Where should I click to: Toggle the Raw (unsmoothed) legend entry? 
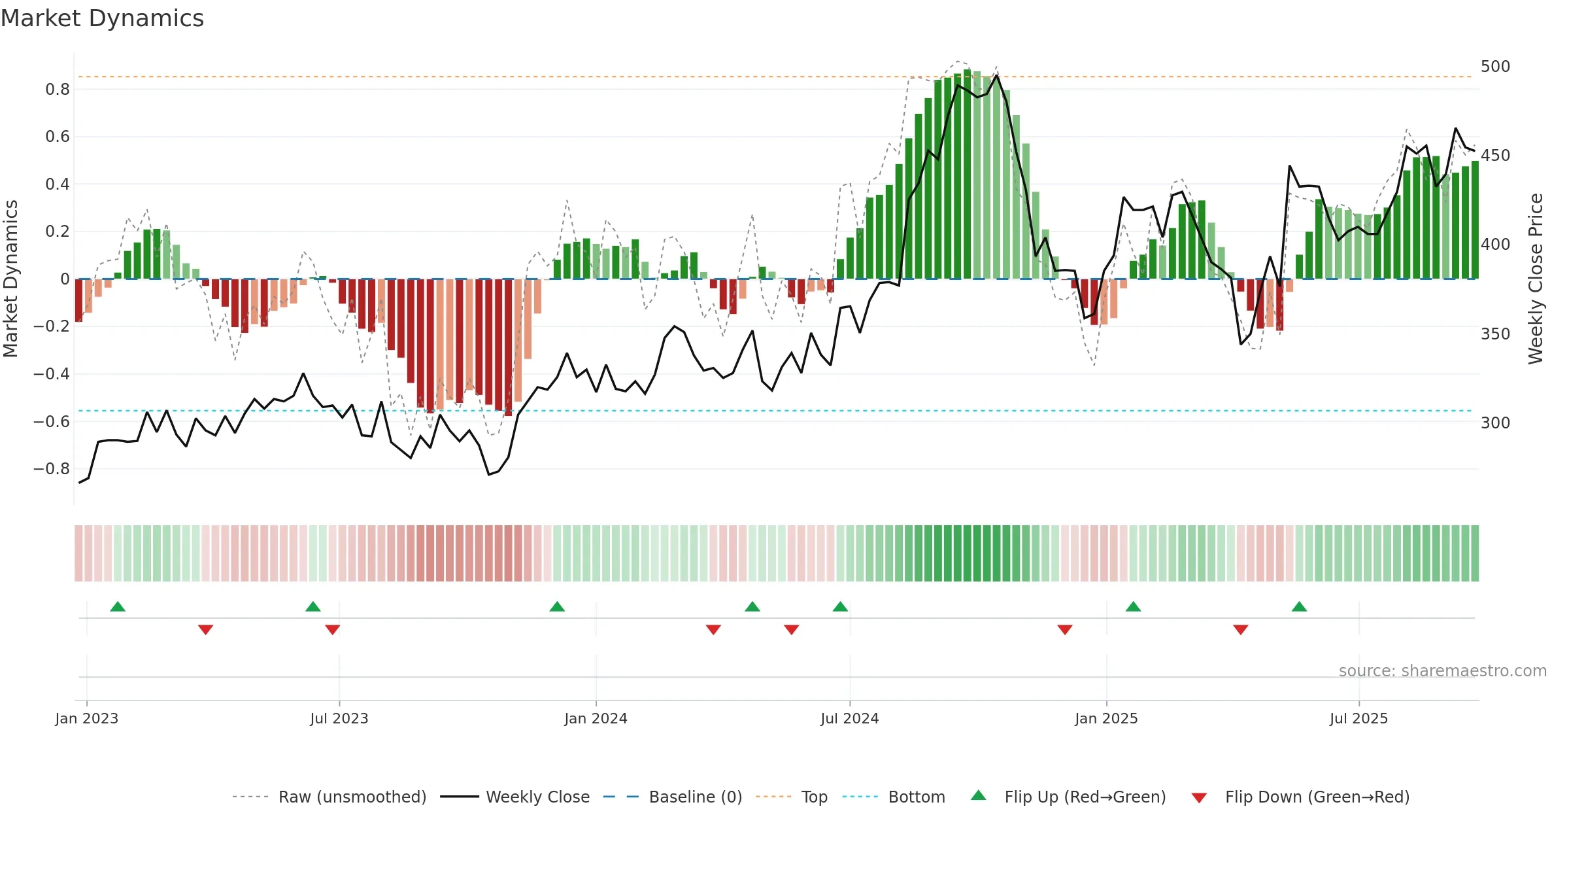(329, 797)
